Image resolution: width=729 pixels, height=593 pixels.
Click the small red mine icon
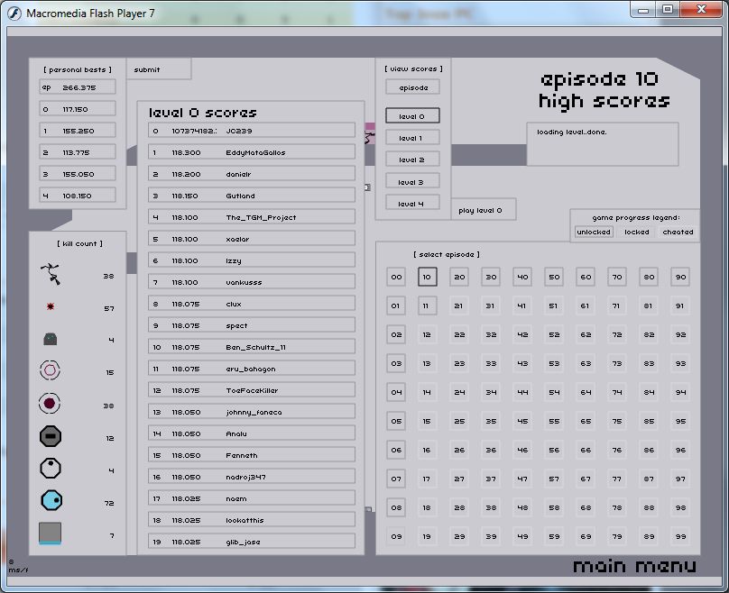click(x=51, y=307)
